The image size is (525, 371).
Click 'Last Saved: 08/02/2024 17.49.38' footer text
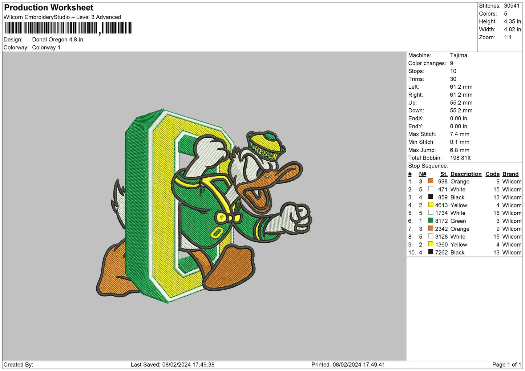tap(173, 365)
